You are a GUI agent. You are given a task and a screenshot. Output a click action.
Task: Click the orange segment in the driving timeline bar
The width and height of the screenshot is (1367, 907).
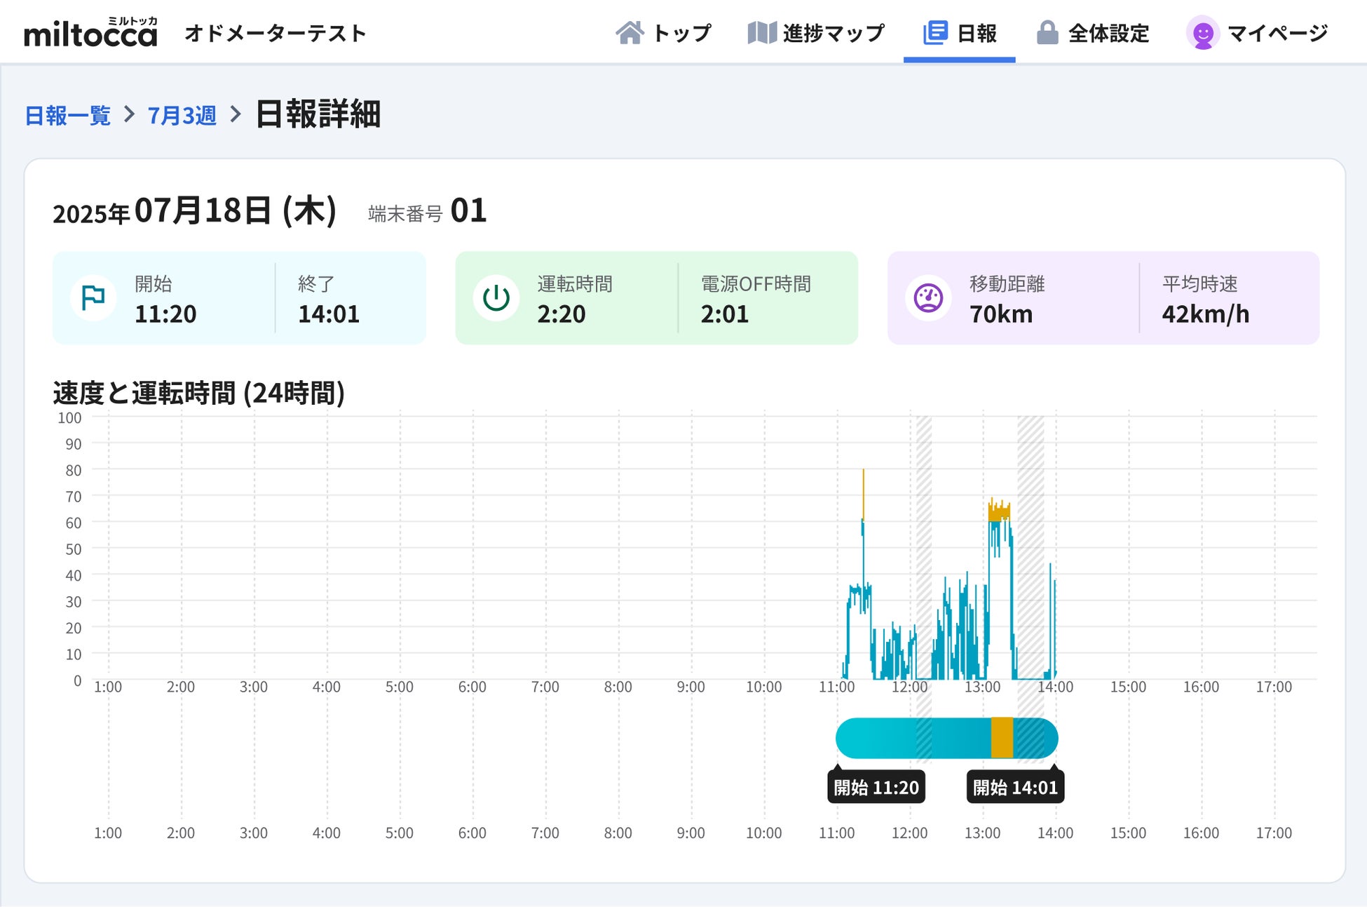(x=1002, y=738)
